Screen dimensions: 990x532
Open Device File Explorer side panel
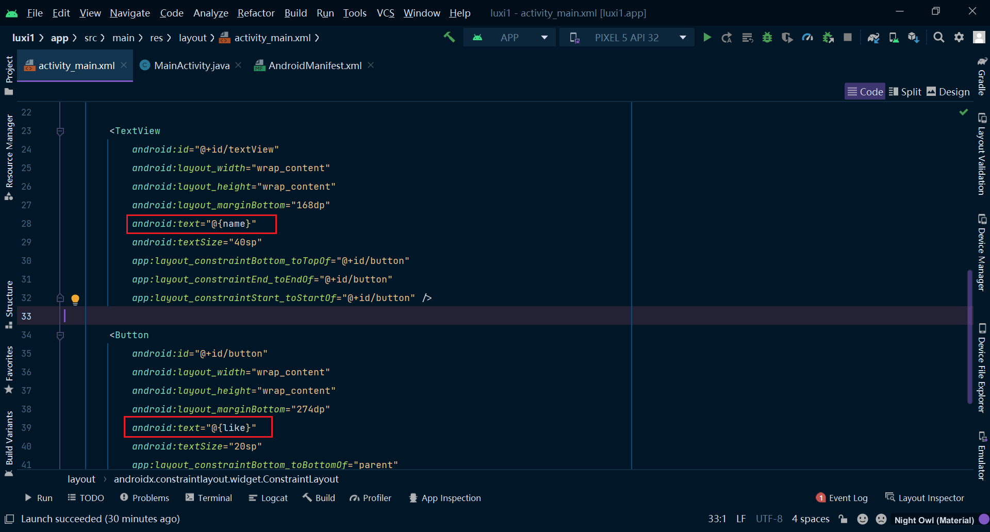click(x=981, y=368)
